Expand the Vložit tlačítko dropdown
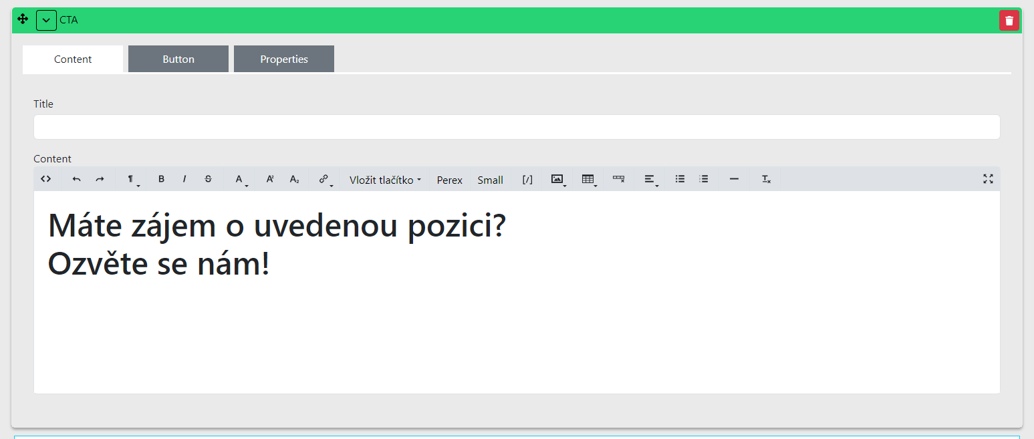This screenshot has height=439, width=1034. tap(385, 180)
